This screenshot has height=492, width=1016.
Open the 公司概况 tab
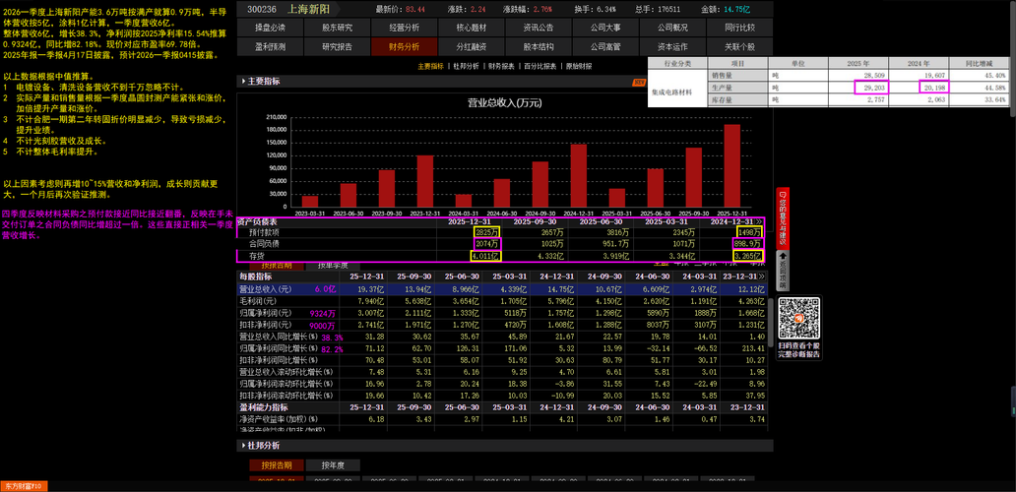pos(672,28)
